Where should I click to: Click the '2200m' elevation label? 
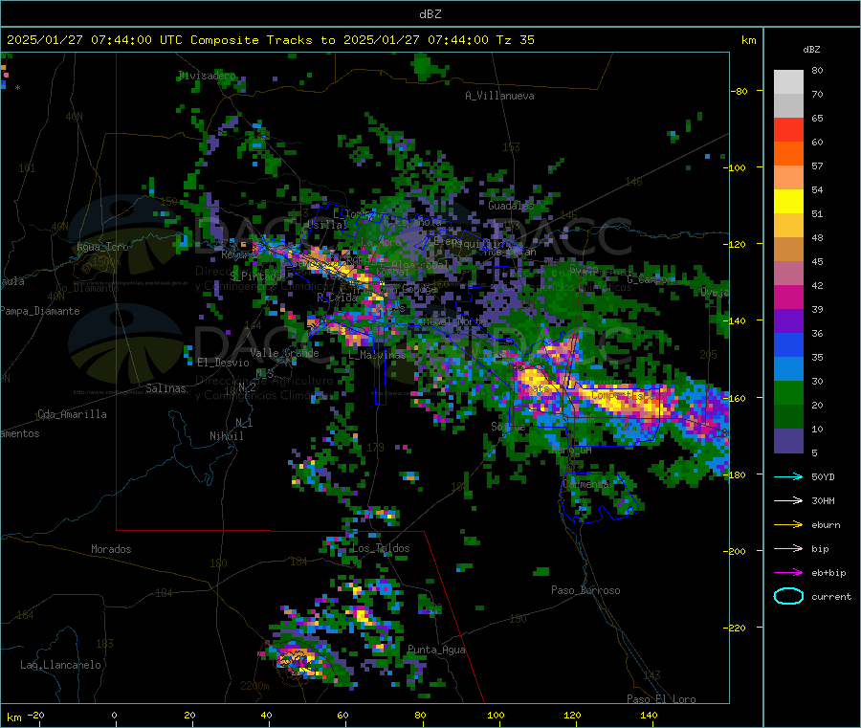pos(254,686)
